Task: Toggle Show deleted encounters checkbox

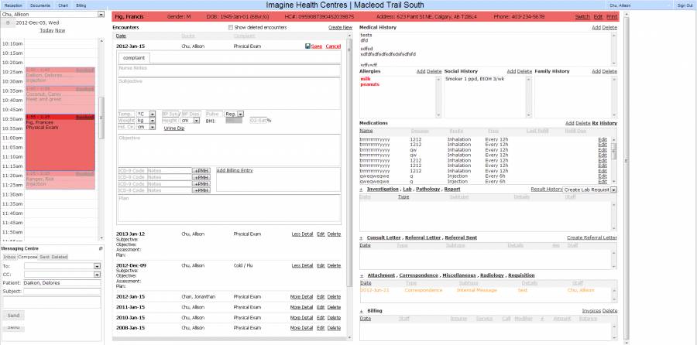Action: tap(230, 28)
